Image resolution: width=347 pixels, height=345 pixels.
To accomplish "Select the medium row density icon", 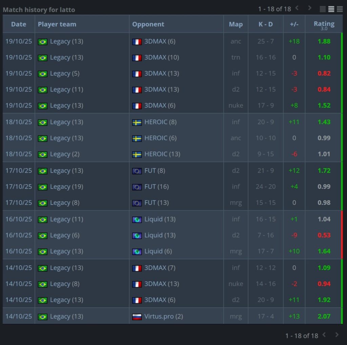I will click(331, 9).
